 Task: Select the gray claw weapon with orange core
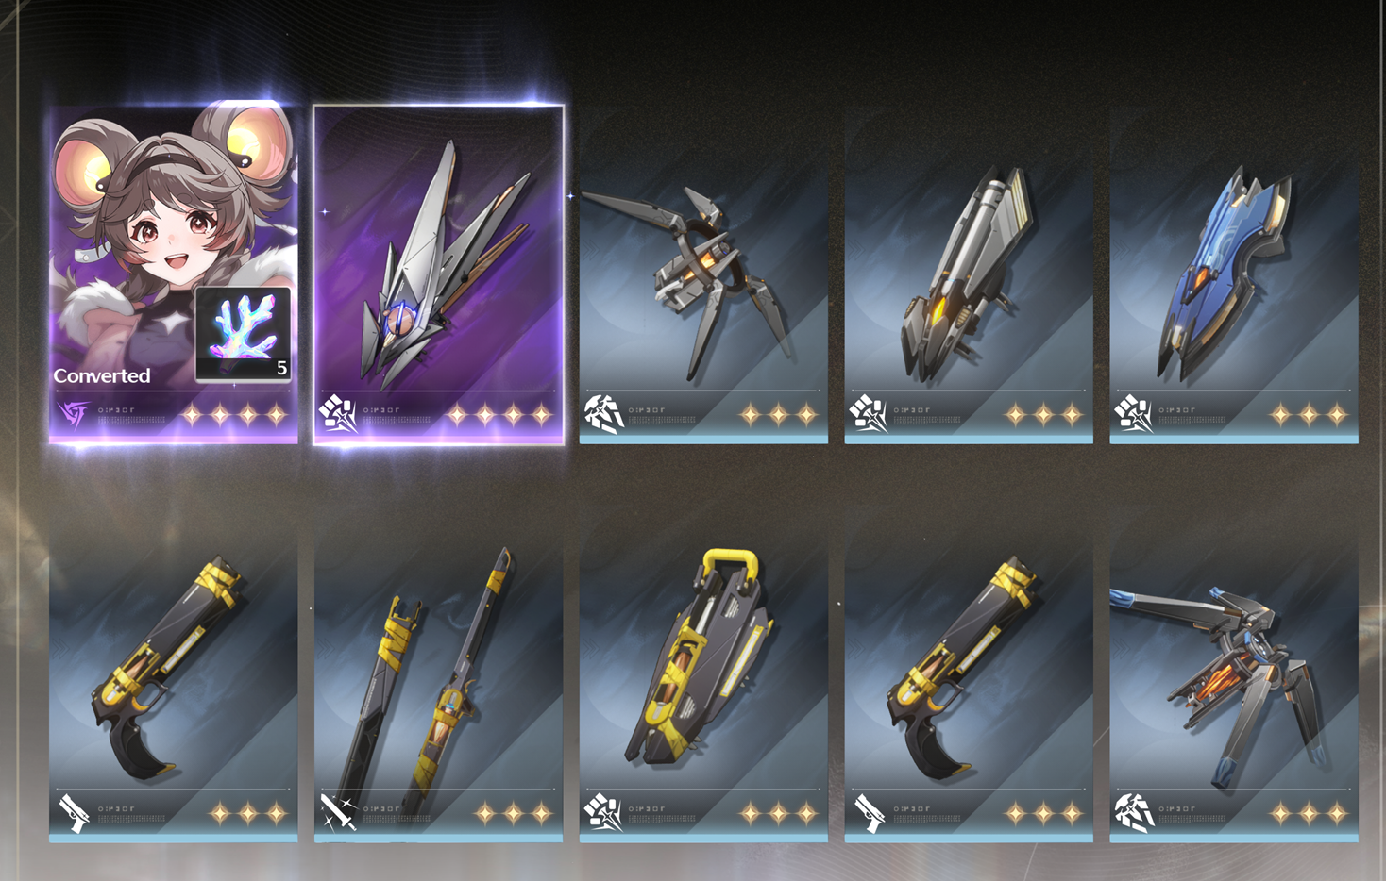coord(703,292)
